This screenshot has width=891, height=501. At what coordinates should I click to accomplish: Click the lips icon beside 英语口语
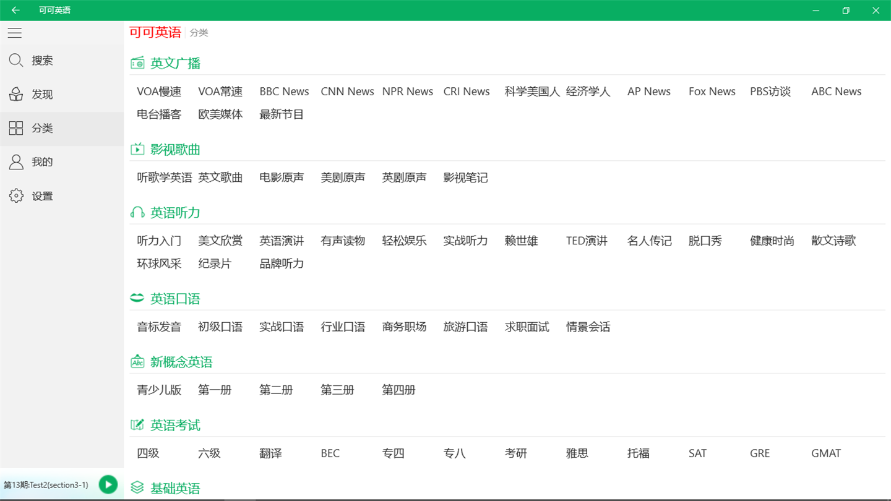point(137,298)
